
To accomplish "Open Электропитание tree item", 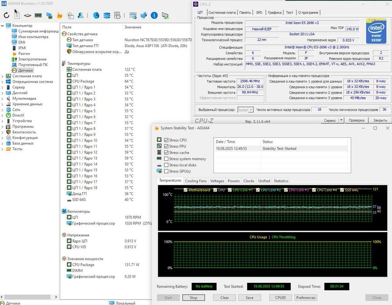I will pyautogui.click(x=32, y=59).
